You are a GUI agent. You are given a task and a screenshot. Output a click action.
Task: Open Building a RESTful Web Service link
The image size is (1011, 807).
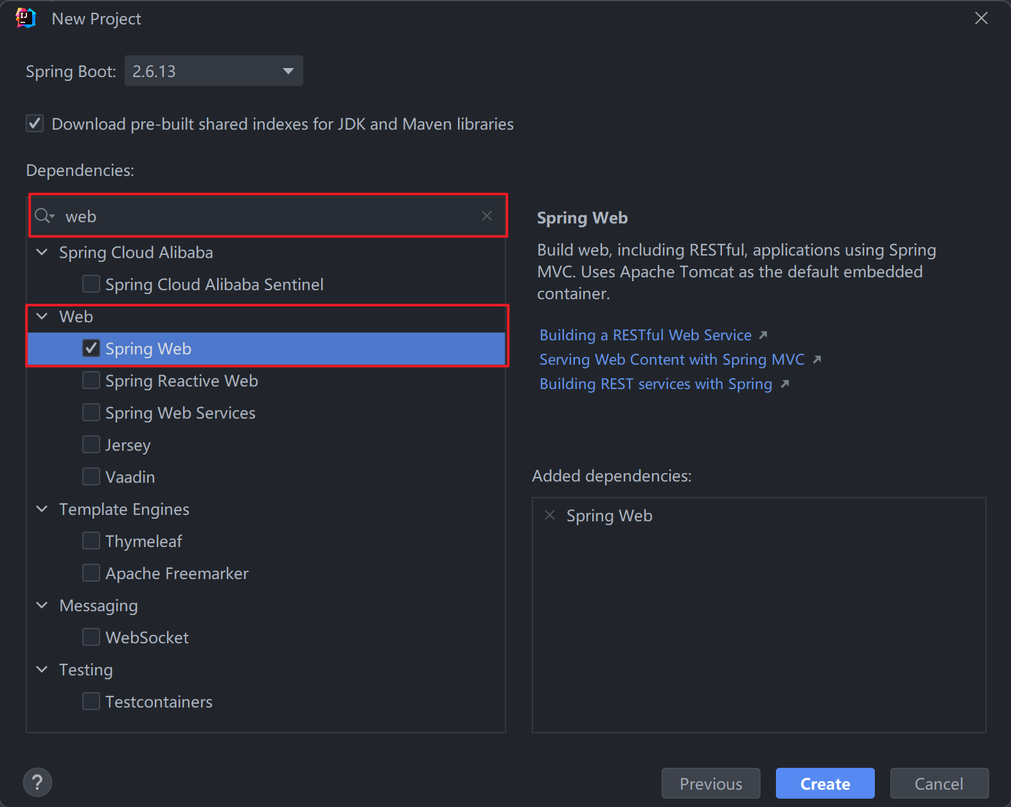(646, 335)
